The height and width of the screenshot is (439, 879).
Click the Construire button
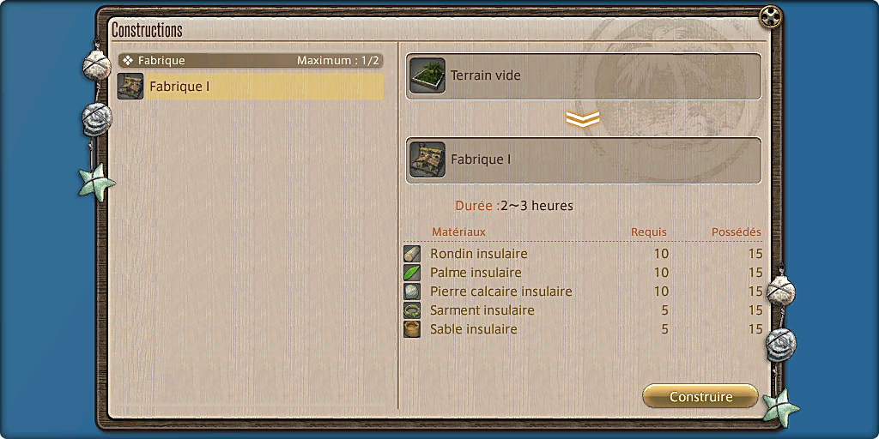coord(700,396)
